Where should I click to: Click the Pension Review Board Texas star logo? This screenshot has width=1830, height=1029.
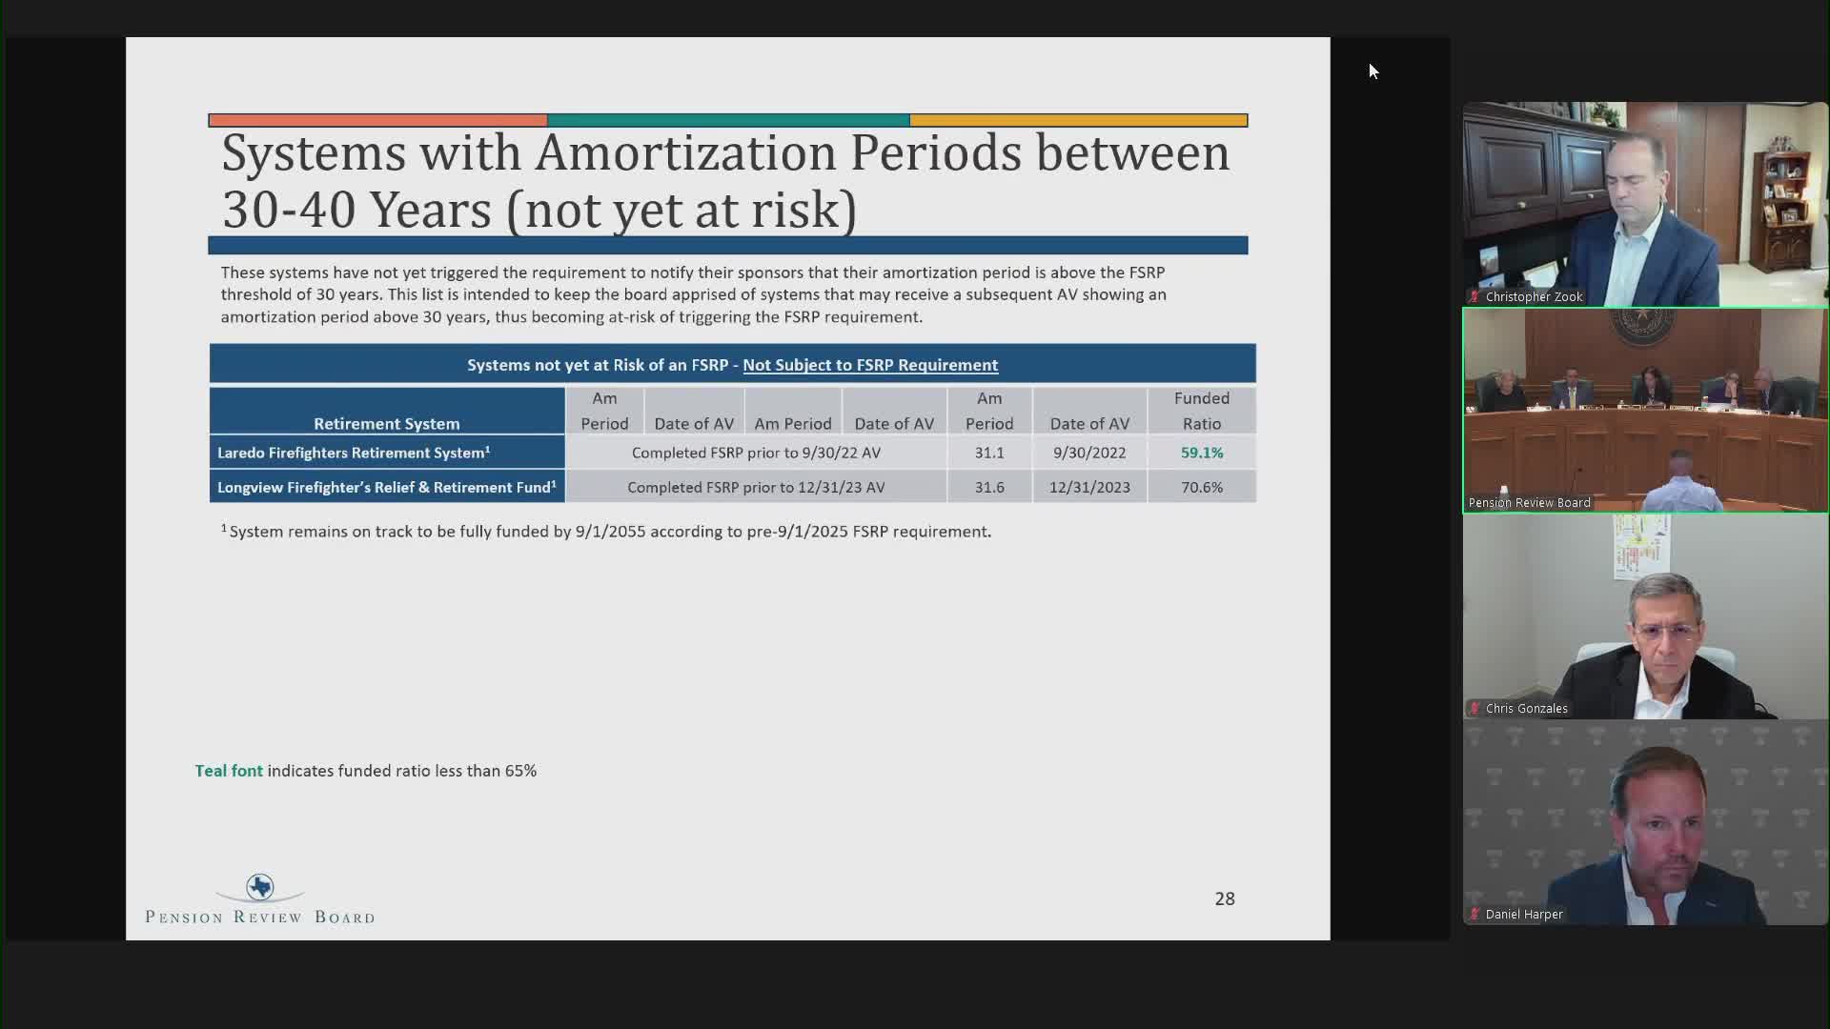(259, 888)
